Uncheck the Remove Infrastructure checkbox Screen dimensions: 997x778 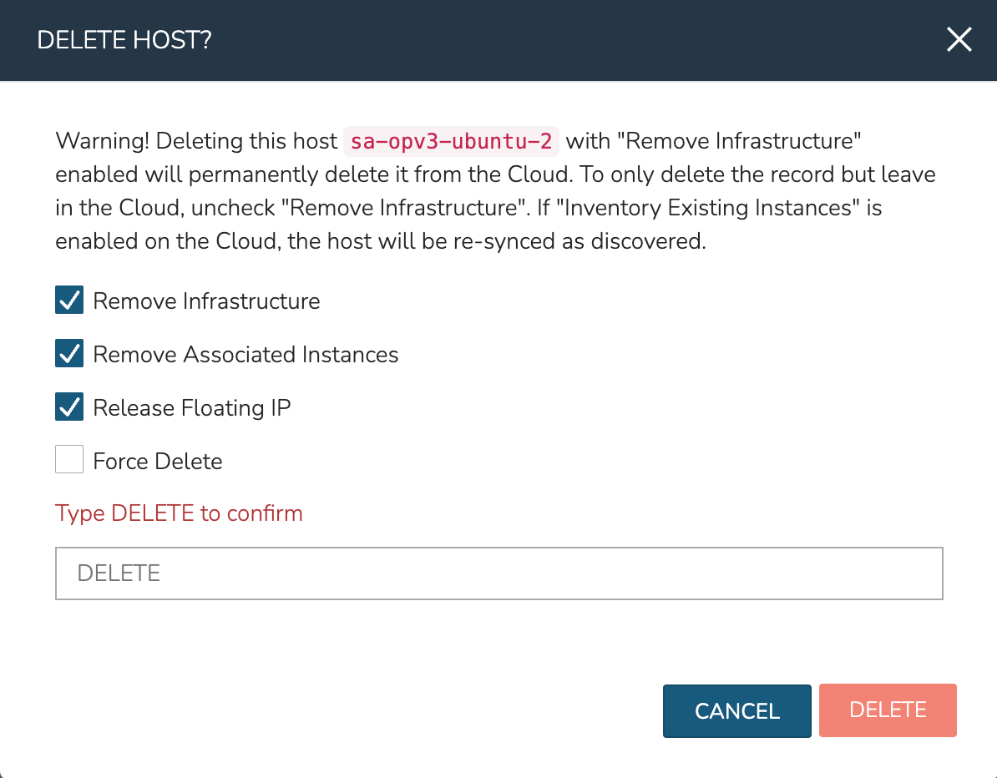pos(69,301)
